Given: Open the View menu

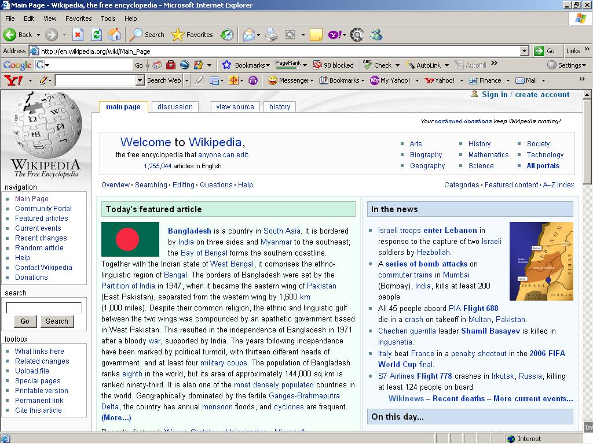Looking at the screenshot, I should point(50,18).
